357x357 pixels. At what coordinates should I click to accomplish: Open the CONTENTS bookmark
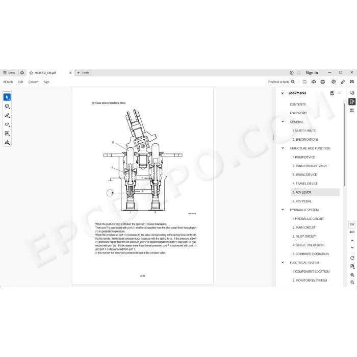click(297, 104)
